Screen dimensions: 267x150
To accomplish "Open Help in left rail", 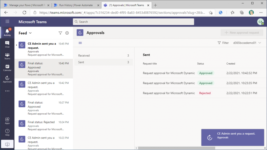I will coord(7,132).
